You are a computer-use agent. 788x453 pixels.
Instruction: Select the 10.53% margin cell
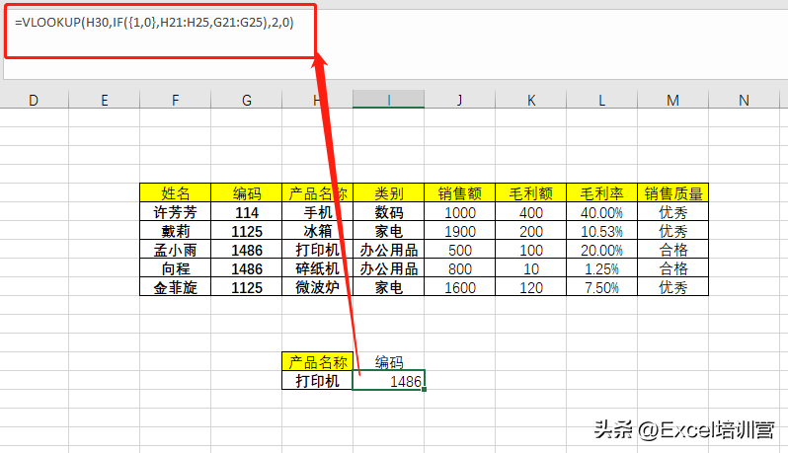coord(601,231)
